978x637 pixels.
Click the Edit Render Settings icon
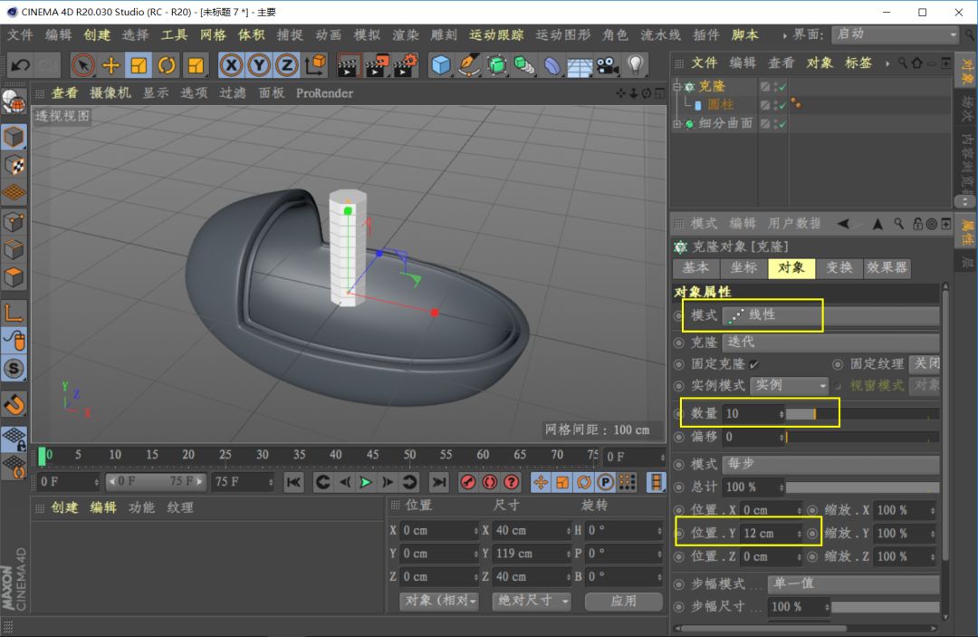(x=407, y=64)
